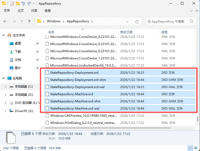Navigate up one folder level
Screen dimensions: 200x151
coord(29,21)
